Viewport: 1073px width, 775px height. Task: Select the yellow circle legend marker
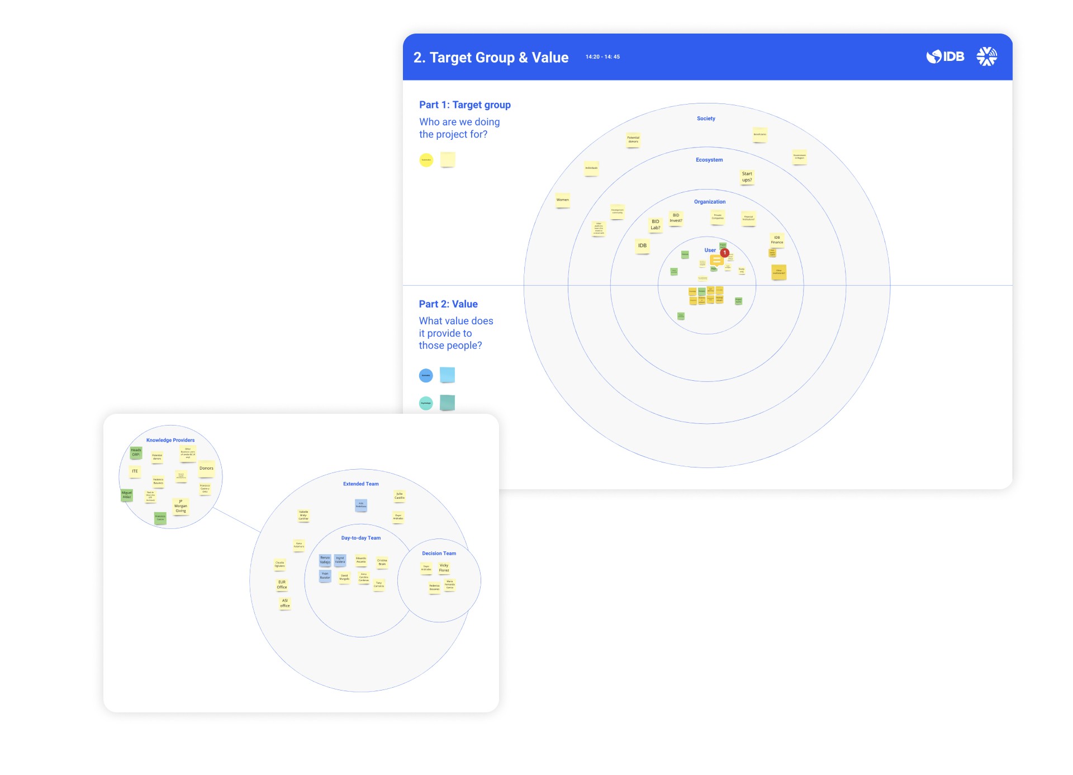pos(426,160)
